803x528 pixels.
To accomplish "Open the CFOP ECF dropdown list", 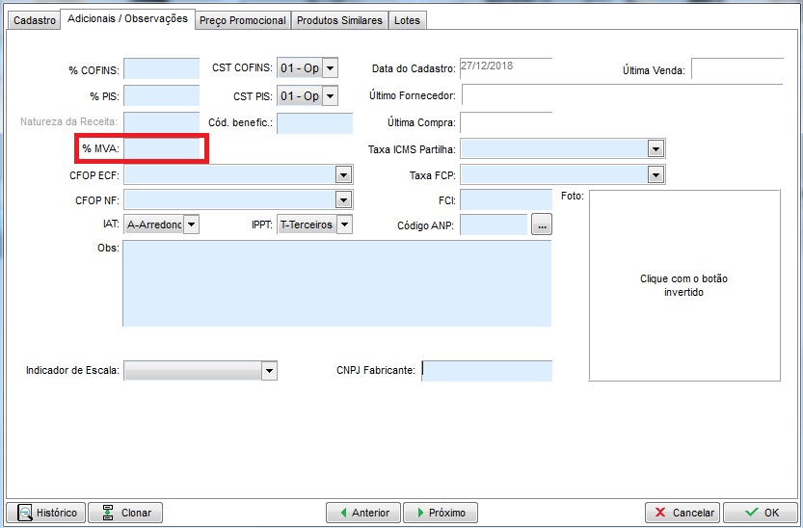I will click(342, 174).
